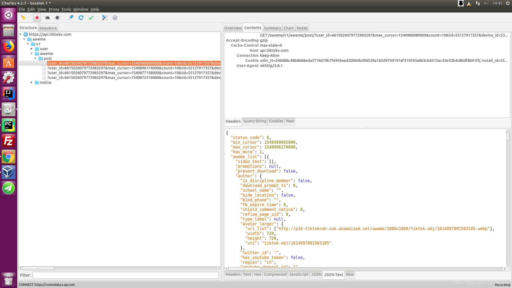This screenshot has height=288, width=512.
Task: Toggle the red recording button
Action: tap(37, 18)
